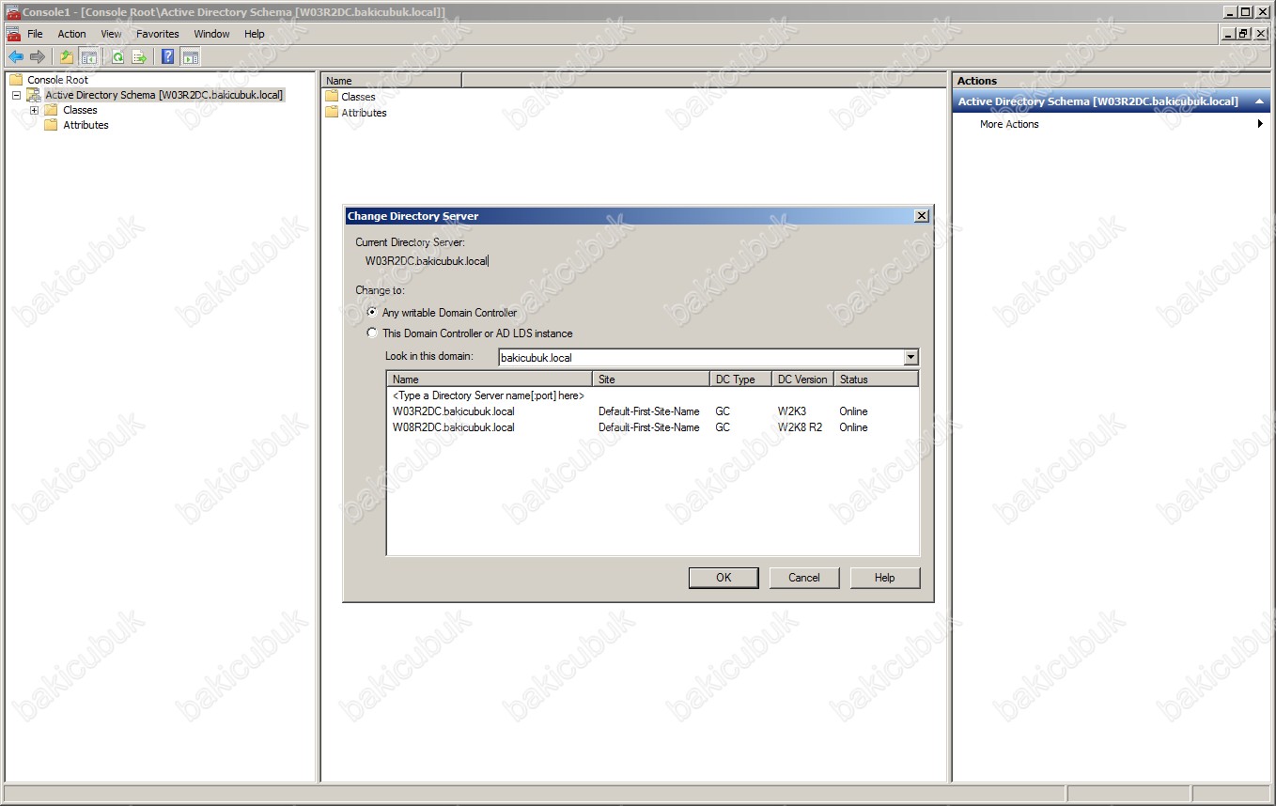Viewport: 1276px width, 806px height.
Task: Click Classes label in center list
Action: tap(358, 97)
